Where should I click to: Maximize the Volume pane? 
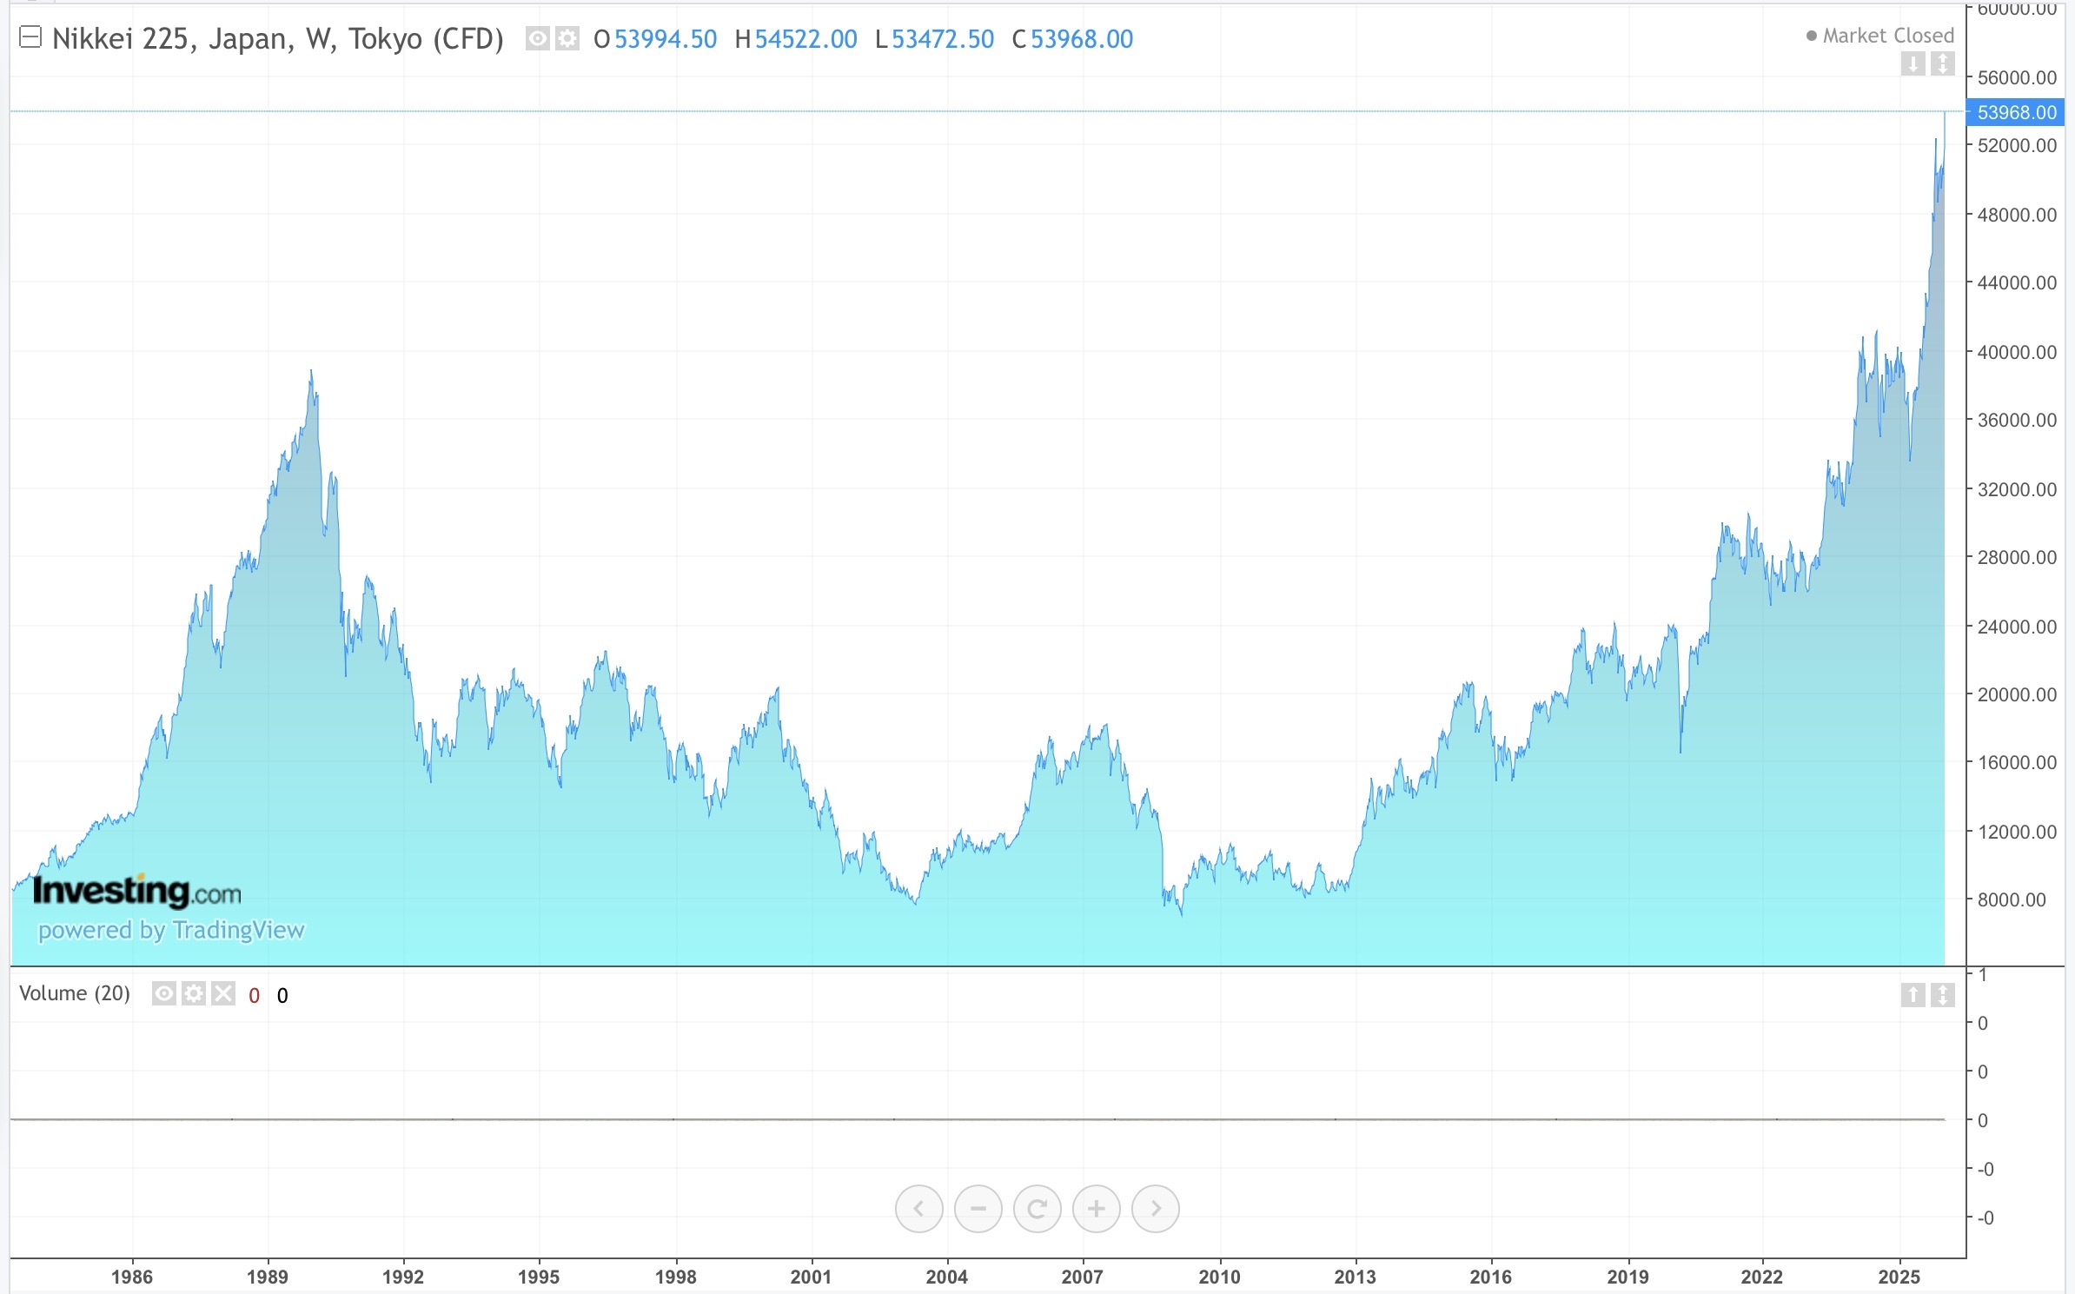coord(1942,994)
